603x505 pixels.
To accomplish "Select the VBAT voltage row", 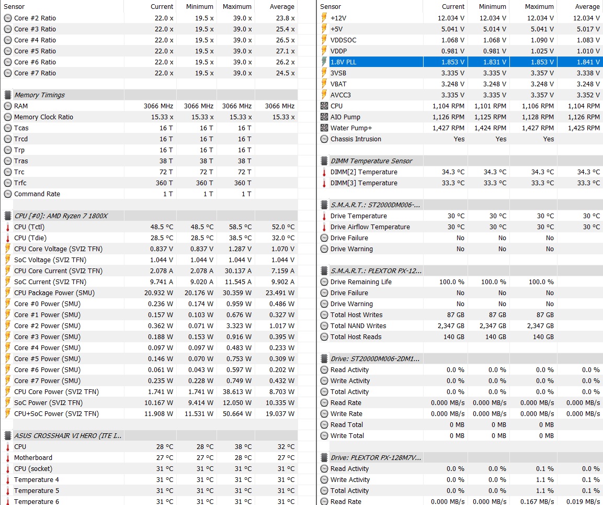I will tap(460, 84).
